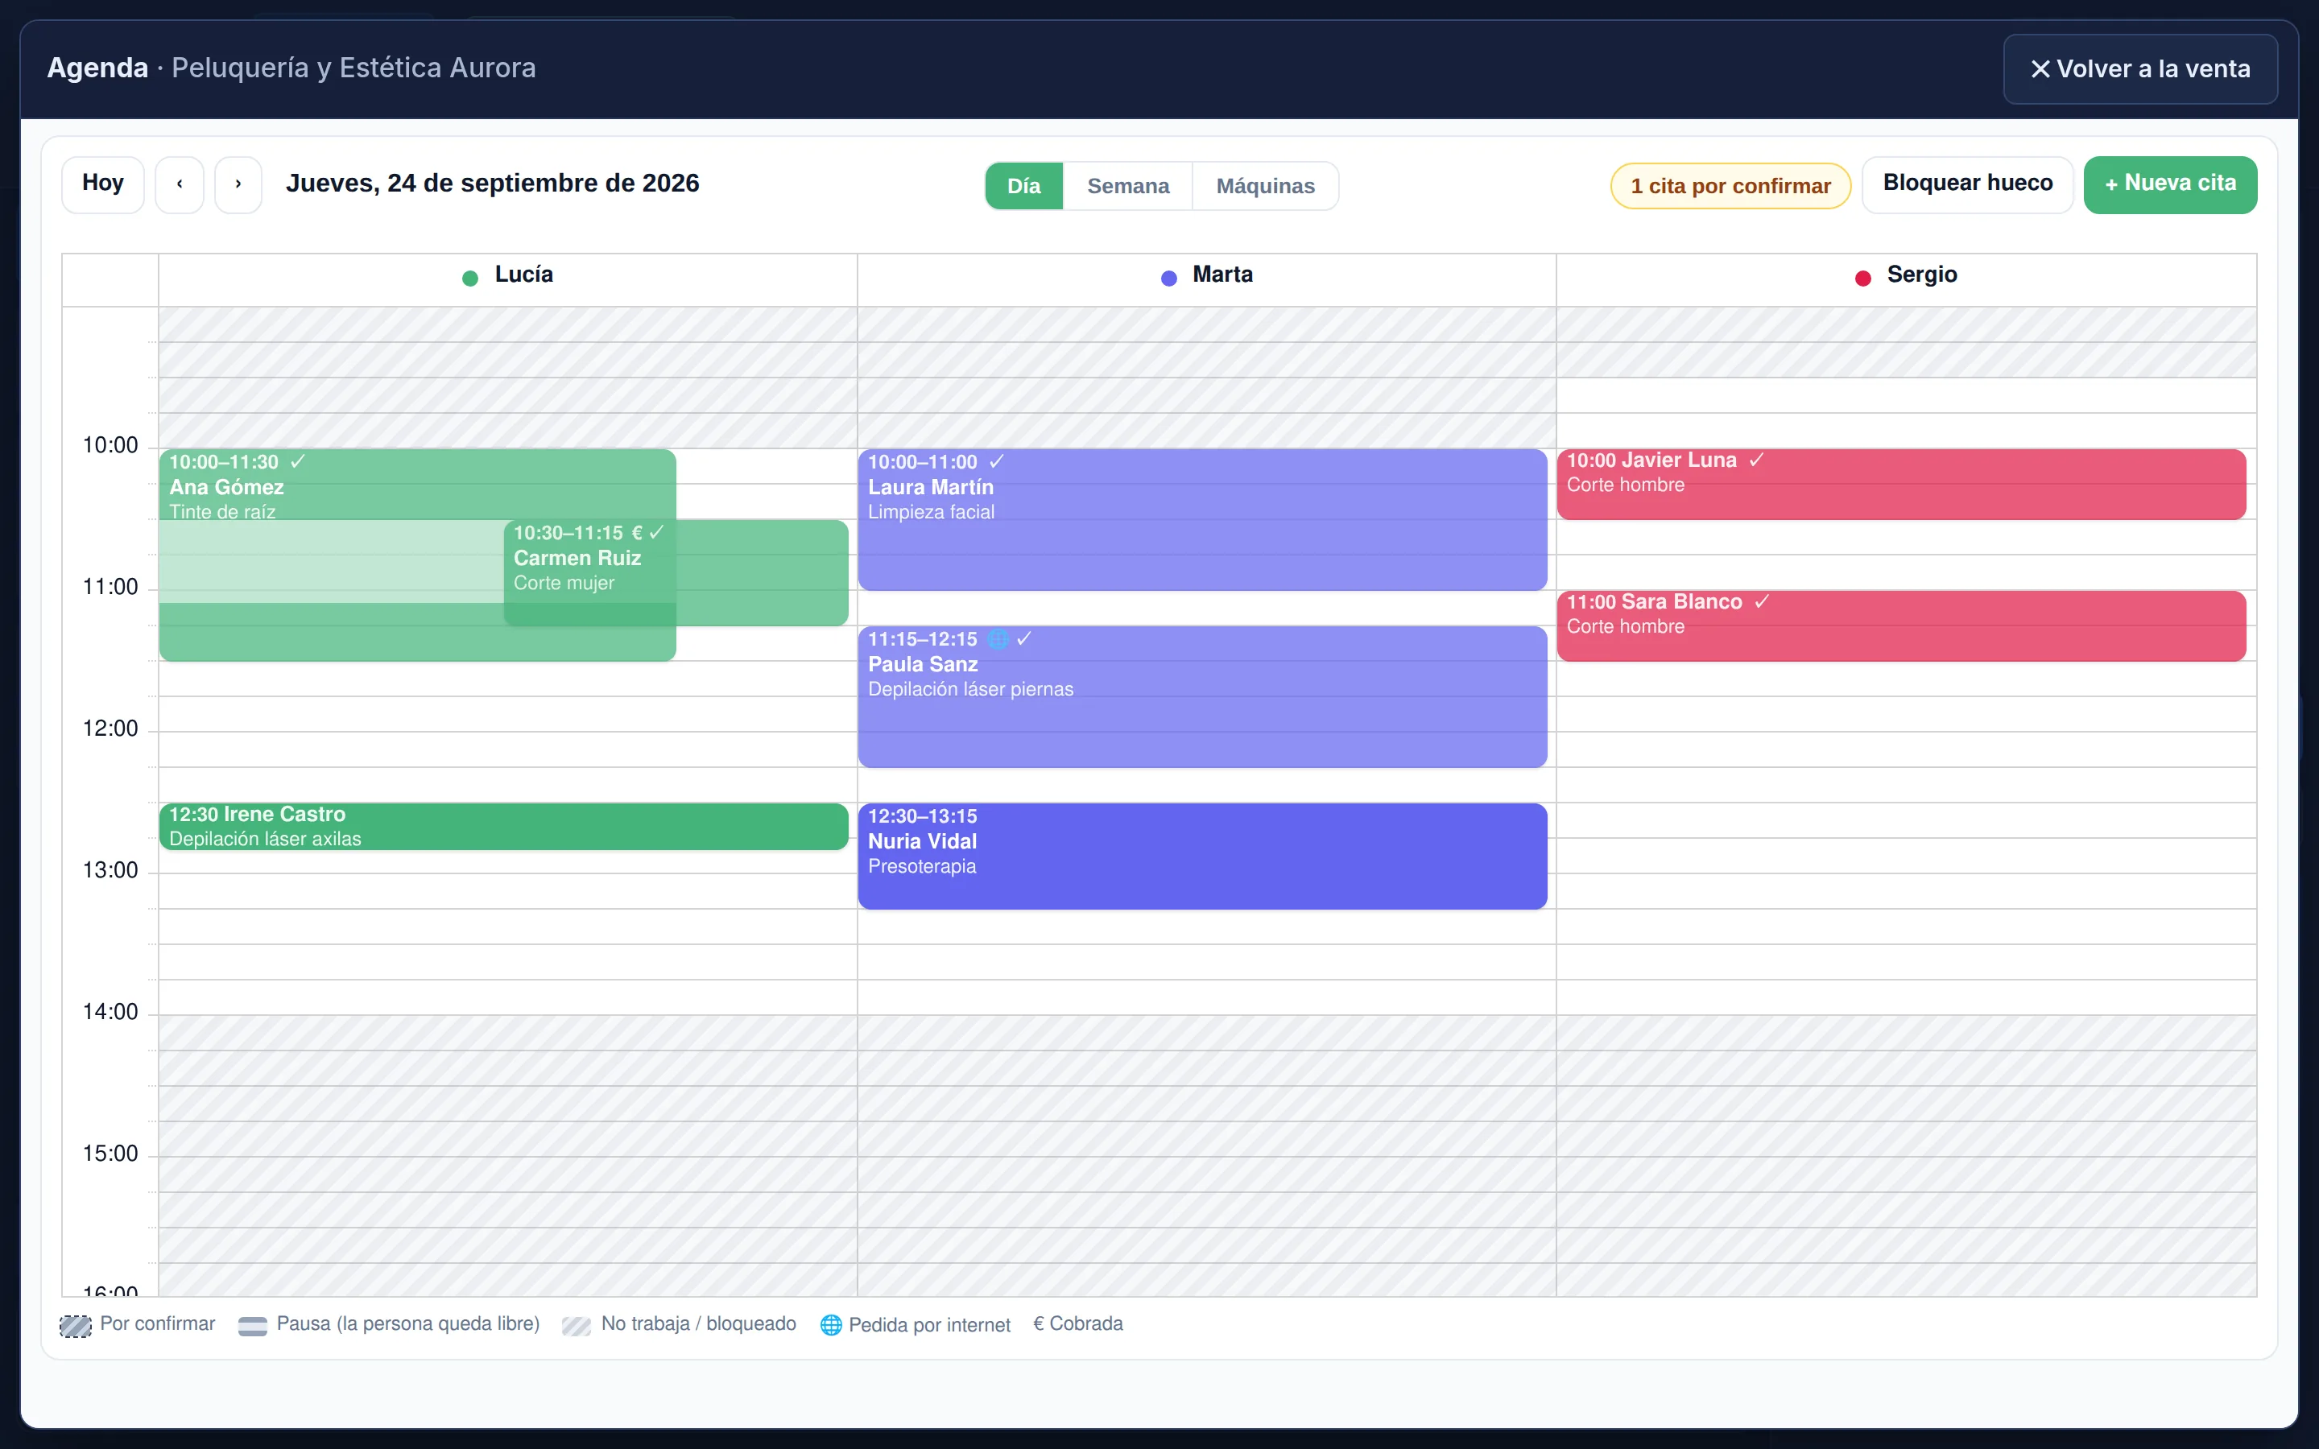Screen dimensions: 2319x1449
Task: Click Peluquería y Estética Aurora title text
Action: point(353,68)
